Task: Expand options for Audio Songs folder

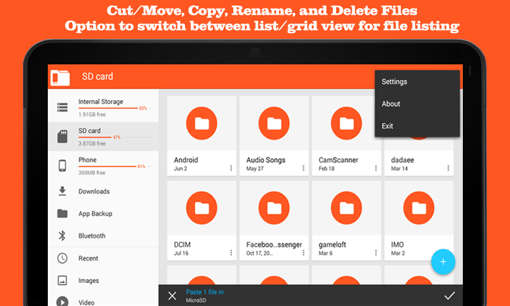Action: 303,168
